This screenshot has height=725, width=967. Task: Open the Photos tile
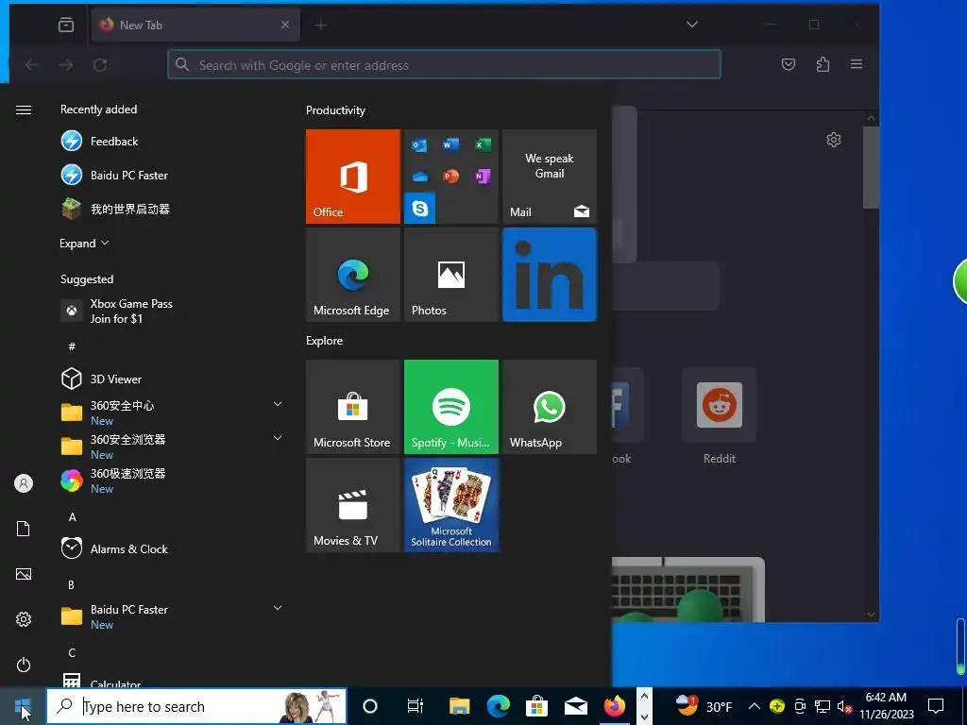pos(451,275)
